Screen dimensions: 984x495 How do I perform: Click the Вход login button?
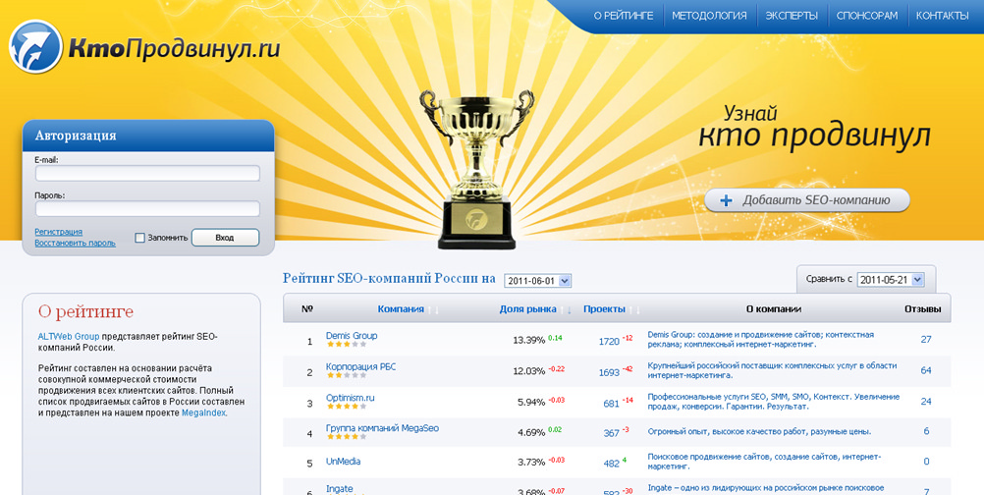pos(225,238)
